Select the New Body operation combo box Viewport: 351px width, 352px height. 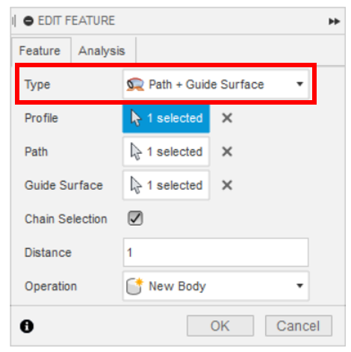216,286
